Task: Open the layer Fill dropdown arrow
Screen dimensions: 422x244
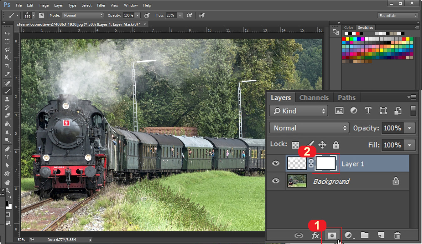Action: [x=410, y=145]
